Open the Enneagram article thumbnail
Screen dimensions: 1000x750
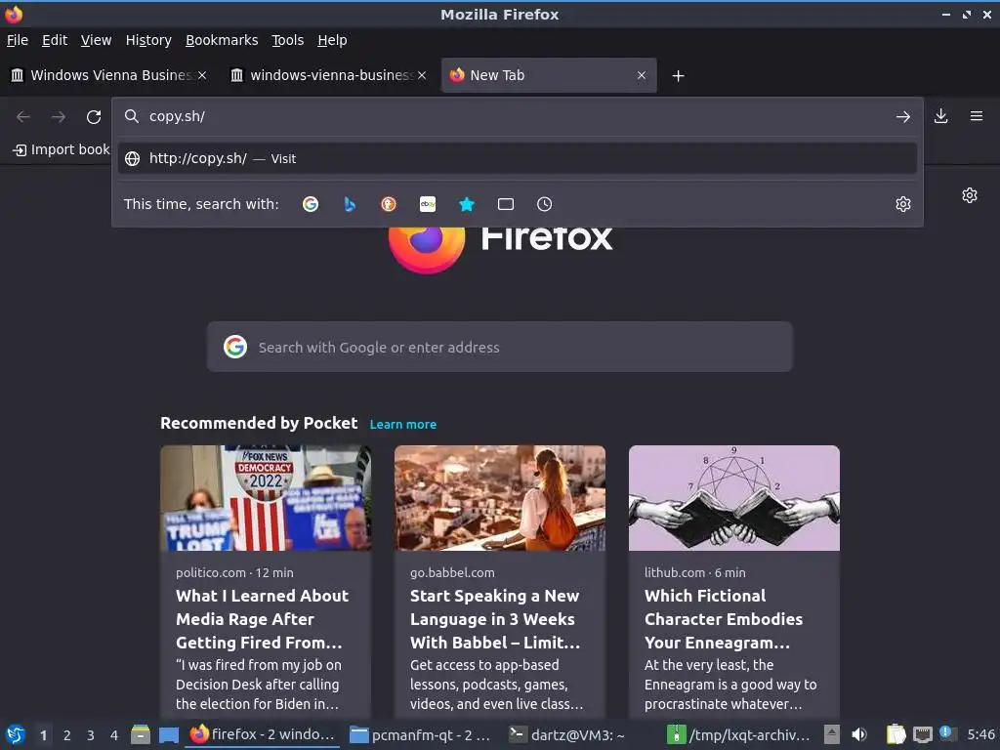[x=734, y=498]
